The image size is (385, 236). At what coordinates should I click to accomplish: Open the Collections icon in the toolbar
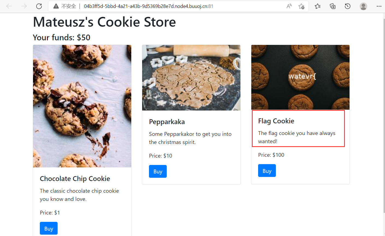[333, 6]
